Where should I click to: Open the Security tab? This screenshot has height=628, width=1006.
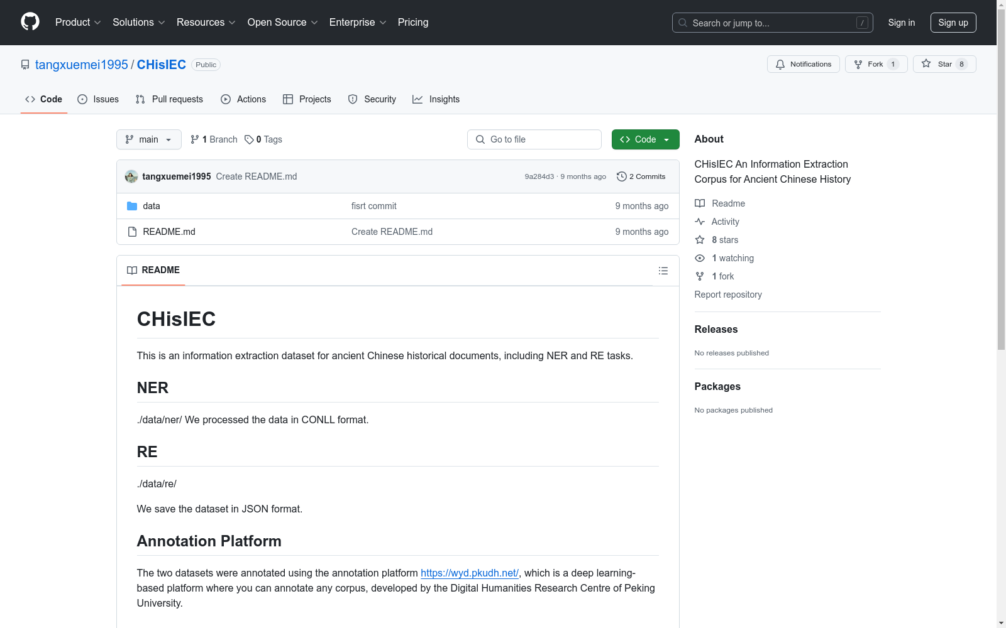372,99
